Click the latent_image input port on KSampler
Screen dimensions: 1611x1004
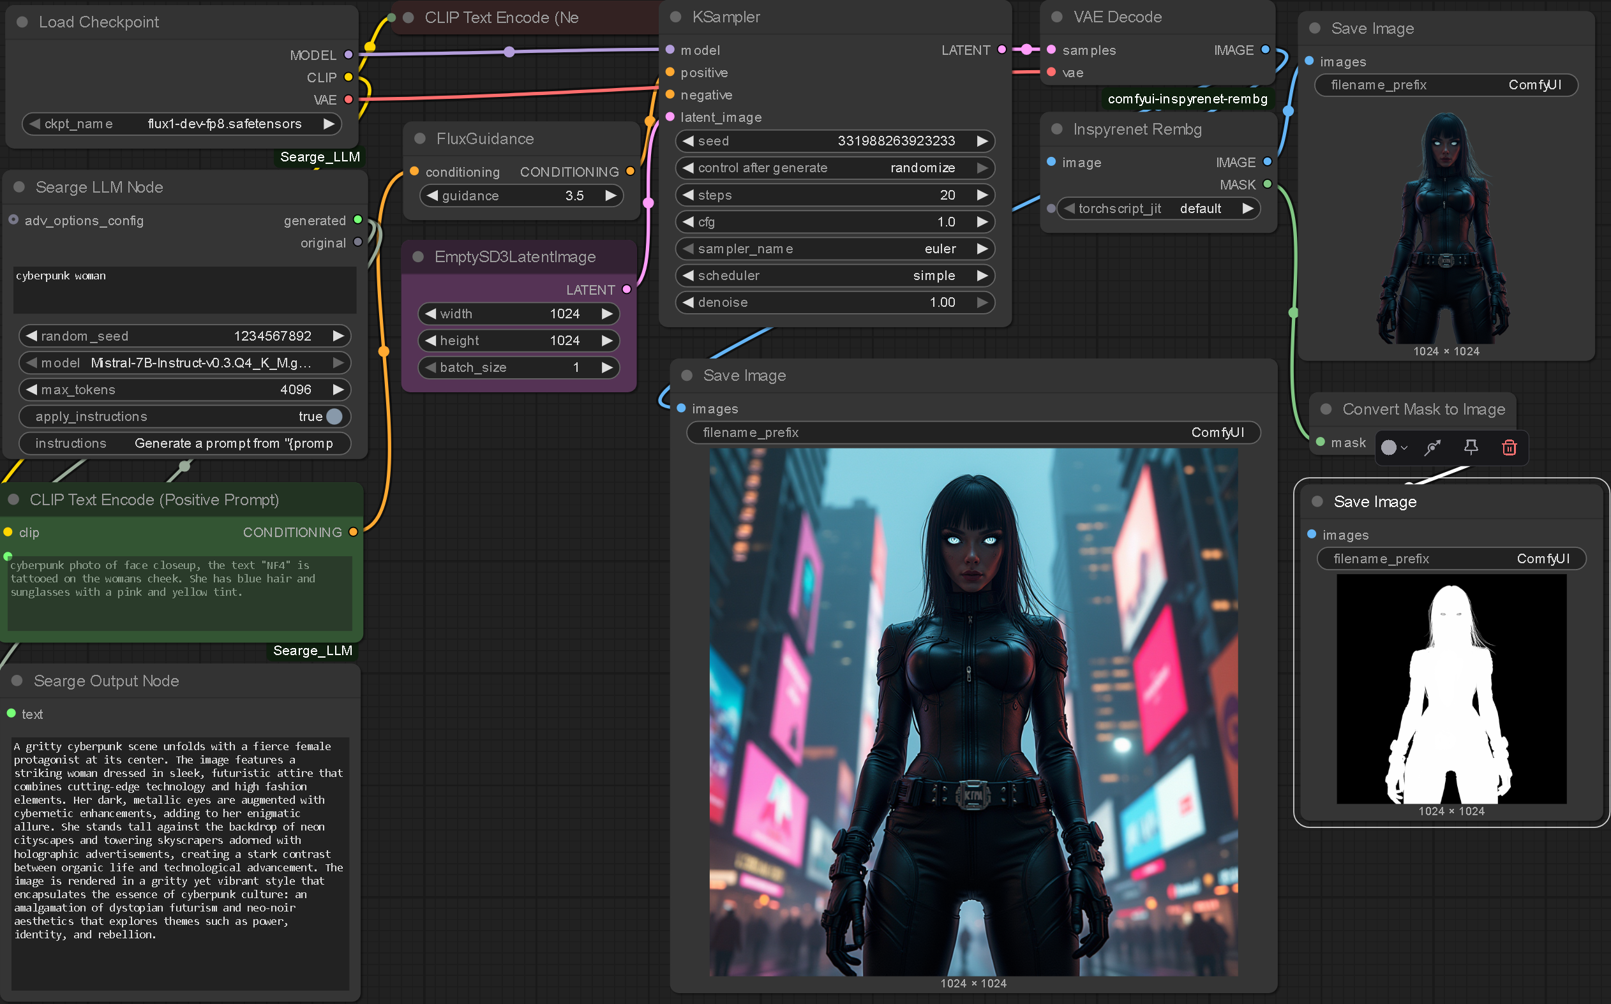(670, 117)
